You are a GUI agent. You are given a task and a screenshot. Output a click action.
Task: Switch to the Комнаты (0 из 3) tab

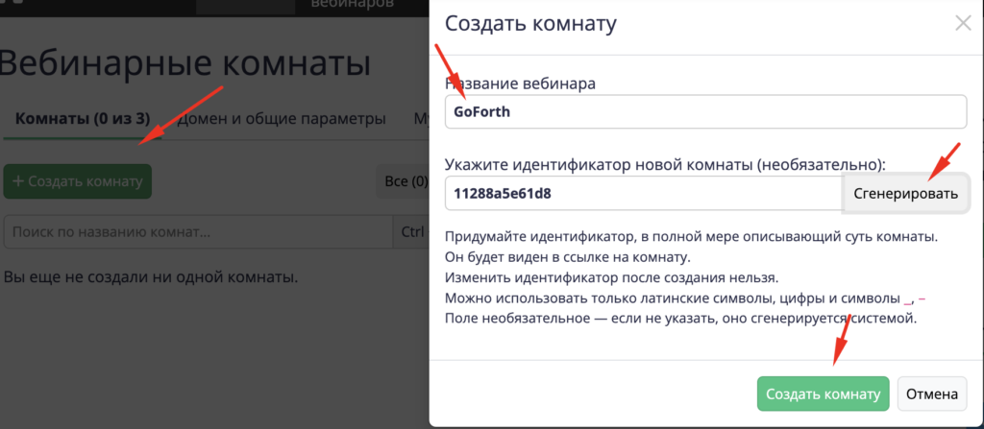click(83, 119)
